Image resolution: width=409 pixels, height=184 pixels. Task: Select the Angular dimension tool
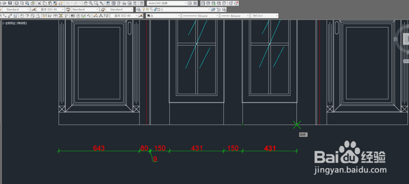[x=38, y=16]
